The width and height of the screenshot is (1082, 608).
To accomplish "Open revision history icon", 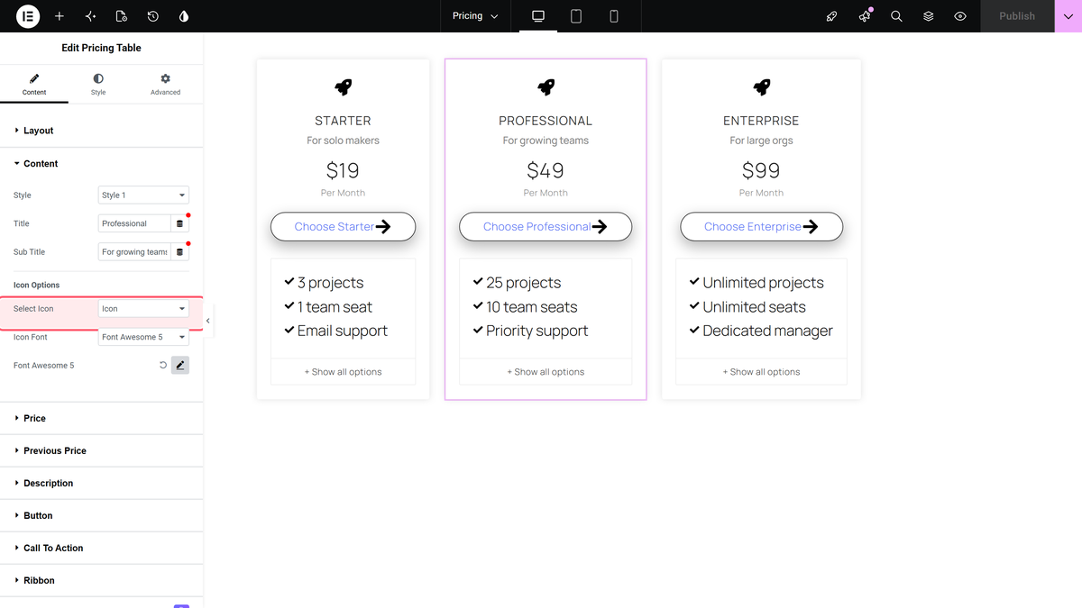I will pyautogui.click(x=153, y=16).
